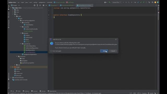
Task: Click the Collapse All icon in Project panel
Action: 40,5
